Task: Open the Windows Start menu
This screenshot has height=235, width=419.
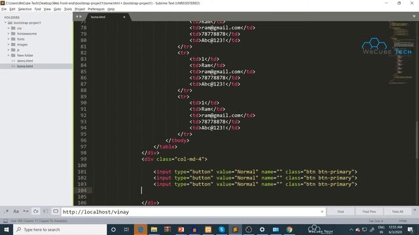Action: click(x=7, y=229)
